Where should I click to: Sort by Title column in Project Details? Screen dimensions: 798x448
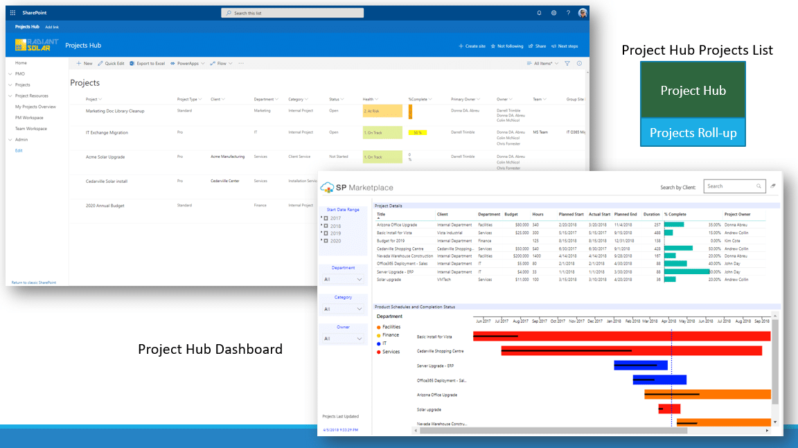pos(381,215)
